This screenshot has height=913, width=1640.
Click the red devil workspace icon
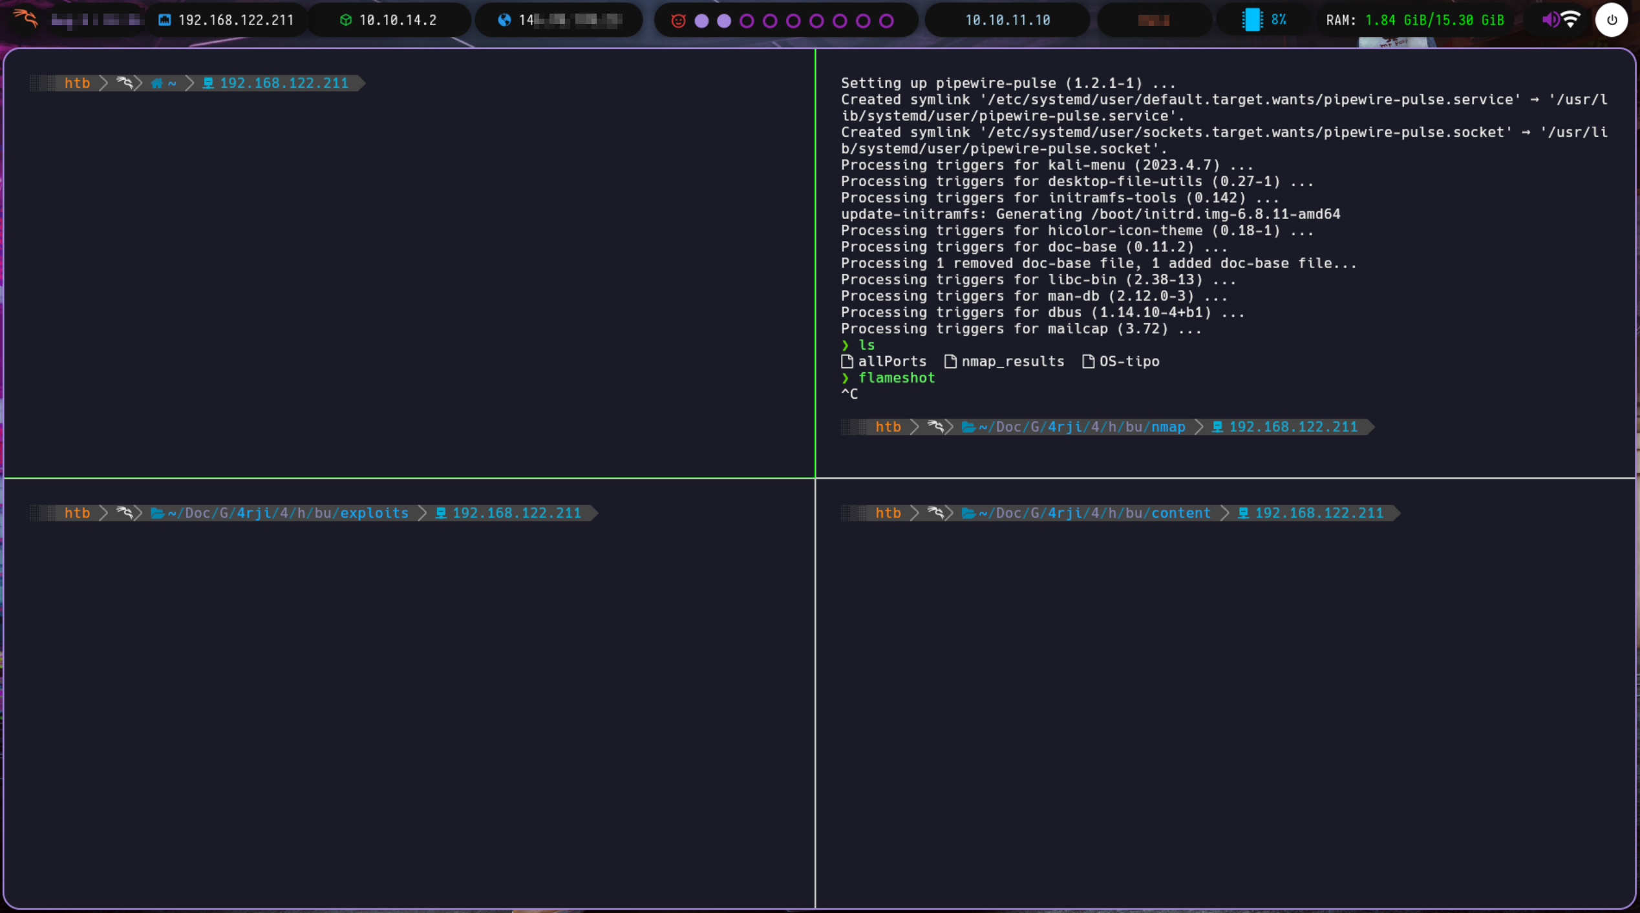tap(677, 21)
